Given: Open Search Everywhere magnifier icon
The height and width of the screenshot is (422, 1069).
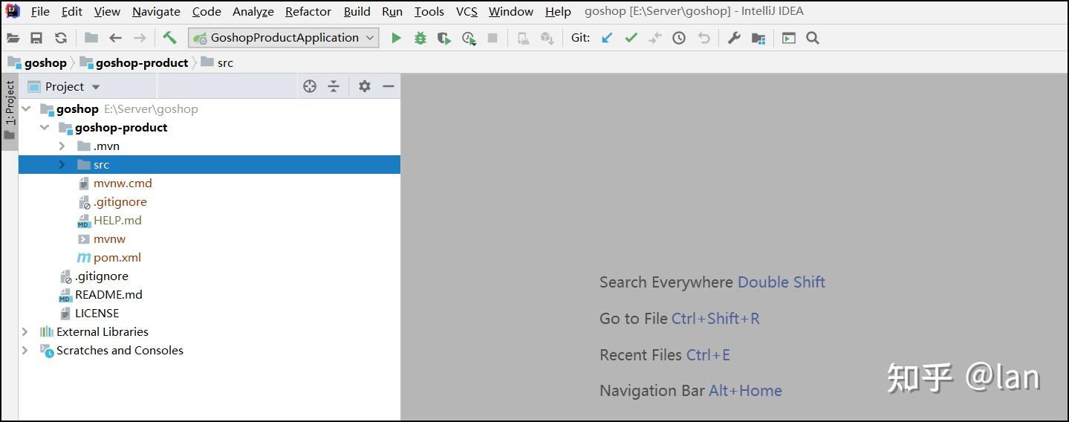Looking at the screenshot, I should 813,38.
